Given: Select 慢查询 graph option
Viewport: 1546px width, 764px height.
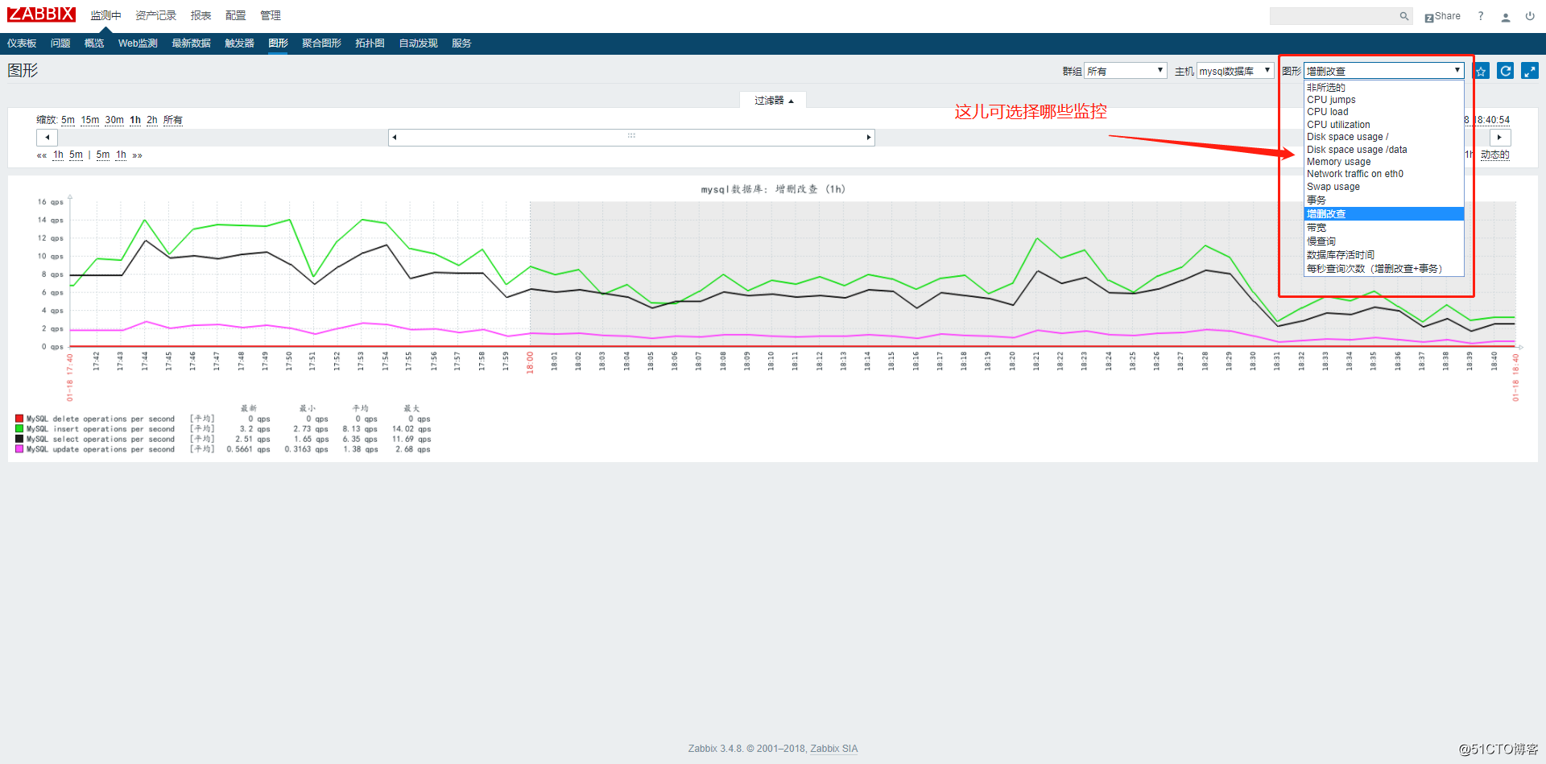Looking at the screenshot, I should 1383,242.
